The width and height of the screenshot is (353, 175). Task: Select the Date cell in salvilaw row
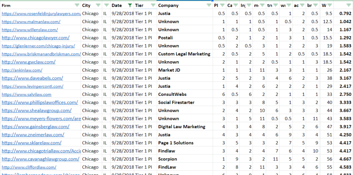click(x=123, y=94)
